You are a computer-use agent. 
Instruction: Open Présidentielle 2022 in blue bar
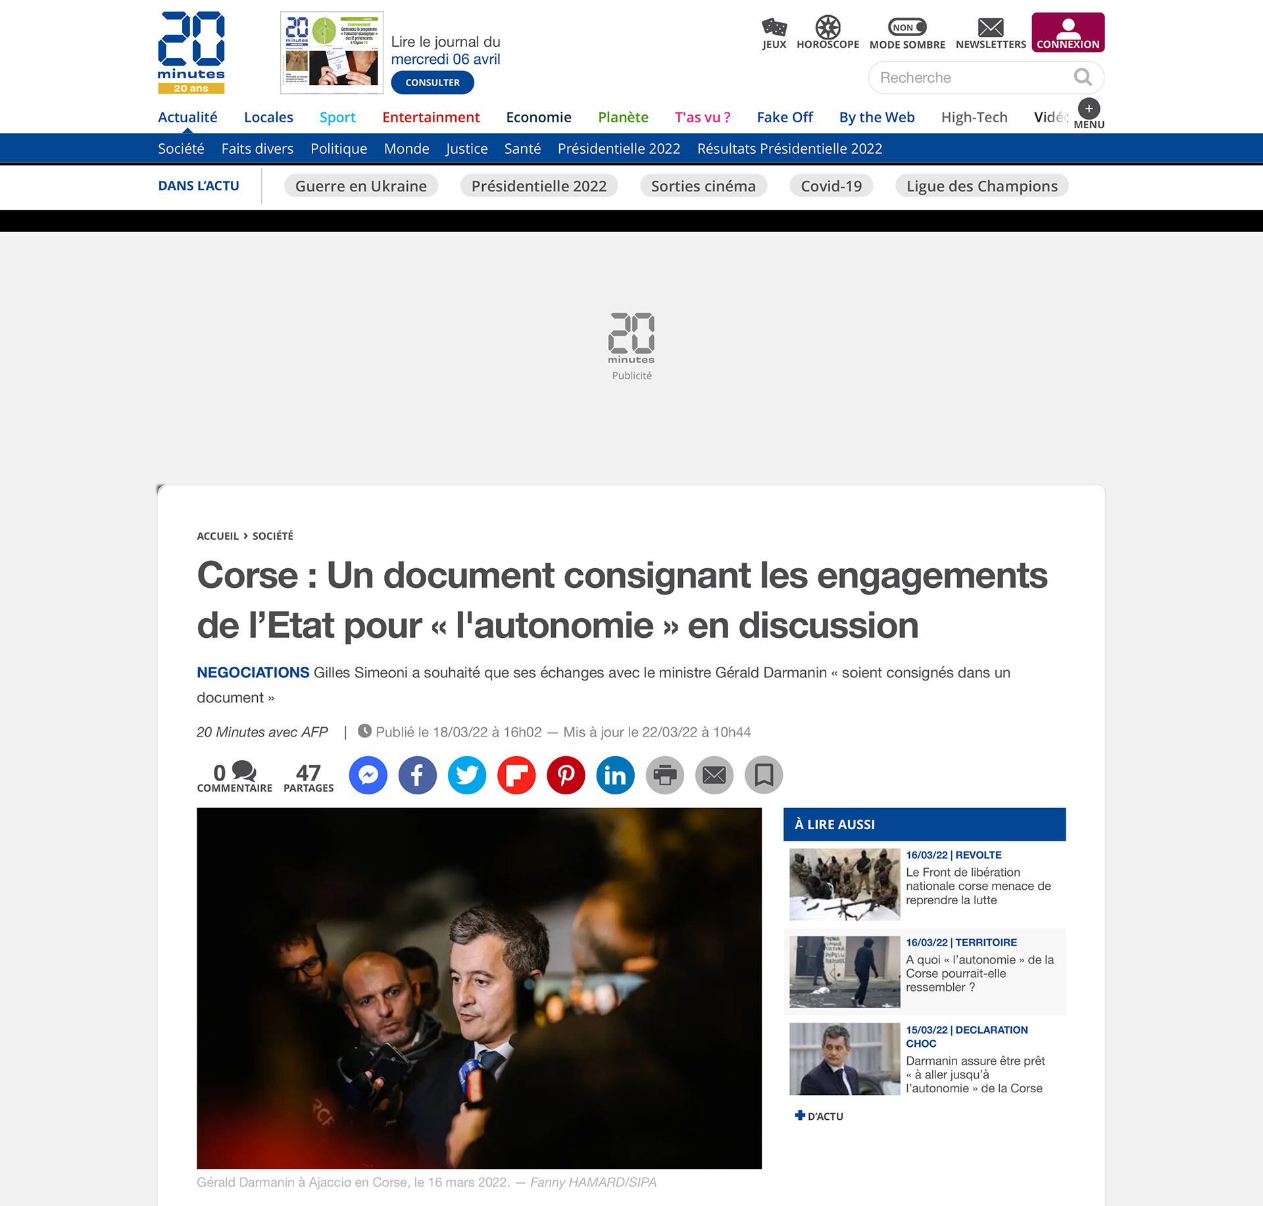pos(619,149)
